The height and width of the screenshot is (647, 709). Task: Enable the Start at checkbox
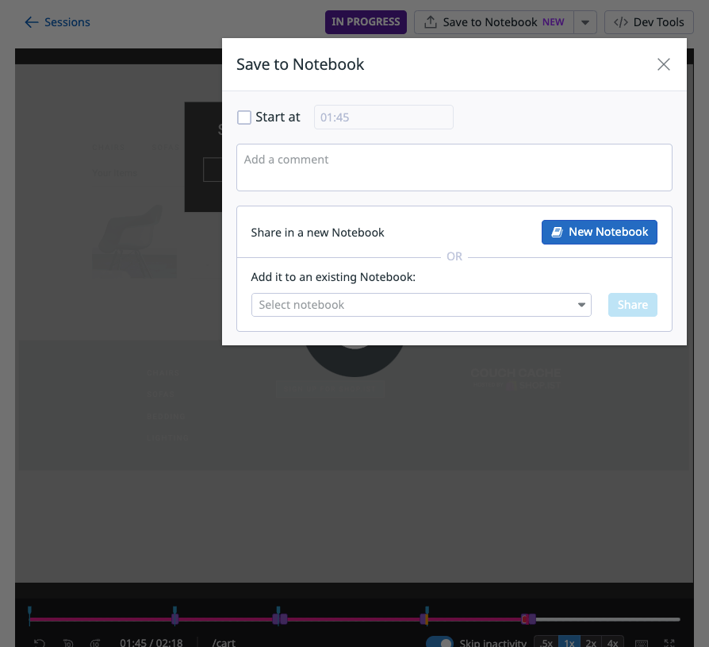pos(244,117)
